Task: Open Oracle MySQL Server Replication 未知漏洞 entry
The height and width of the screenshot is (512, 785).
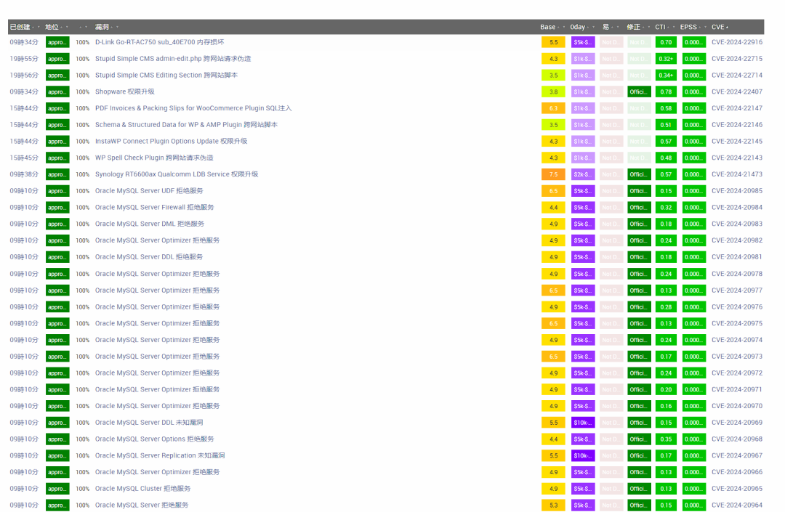Action: [160, 455]
